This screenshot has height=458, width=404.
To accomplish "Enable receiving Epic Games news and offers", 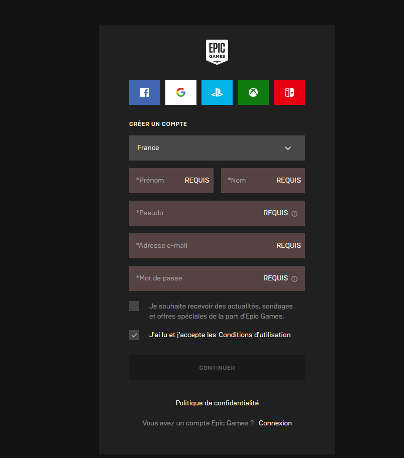I will 134,306.
